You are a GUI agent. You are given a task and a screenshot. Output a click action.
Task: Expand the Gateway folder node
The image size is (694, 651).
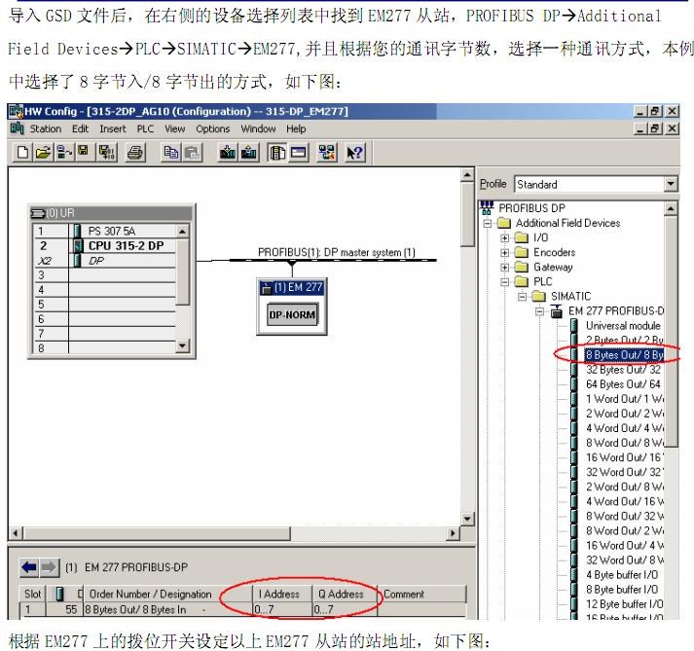pyautogui.click(x=506, y=268)
